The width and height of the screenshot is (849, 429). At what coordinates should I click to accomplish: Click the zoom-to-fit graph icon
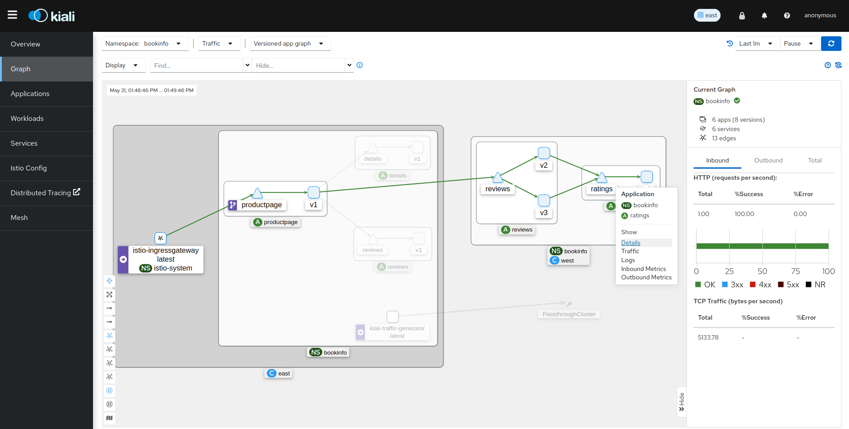click(109, 294)
